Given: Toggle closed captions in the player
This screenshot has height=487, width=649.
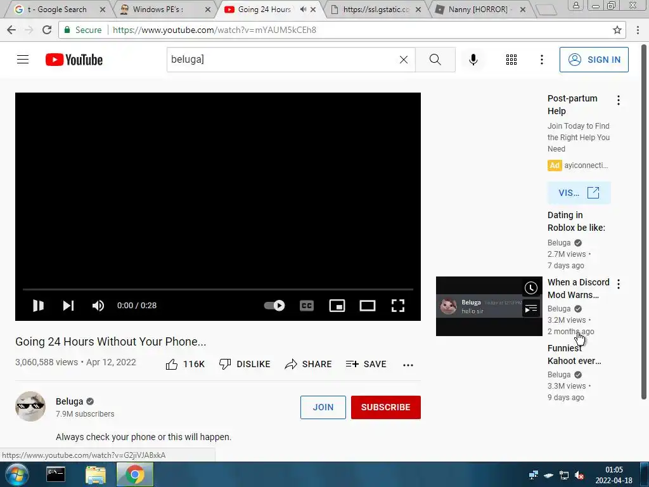Looking at the screenshot, I should tap(307, 306).
